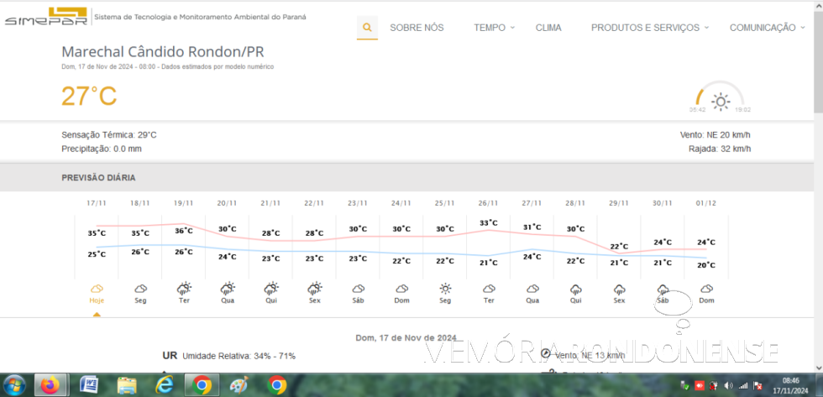823x397 pixels.
Task: Expand the TEMPO dropdown menu
Action: coord(494,28)
